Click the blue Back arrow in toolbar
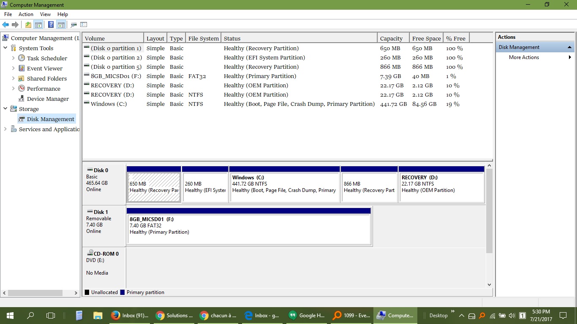This screenshot has height=324, width=577. click(x=5, y=25)
